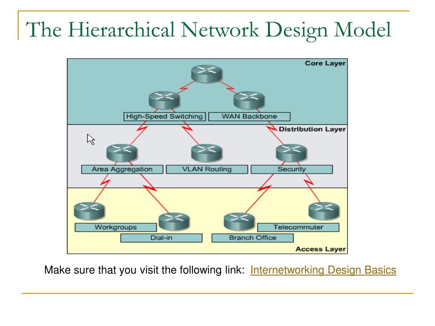Select the Dial-in router icon
Viewport: 435px width, 326px height.
click(174, 222)
